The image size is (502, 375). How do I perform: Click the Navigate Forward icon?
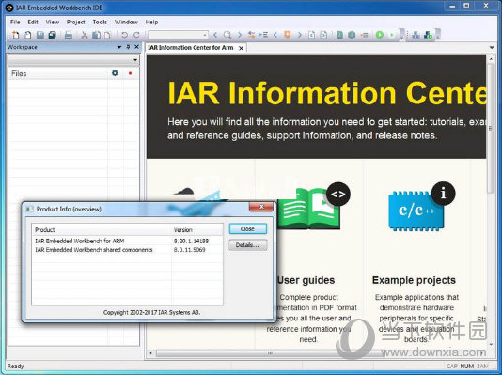tap(323, 35)
